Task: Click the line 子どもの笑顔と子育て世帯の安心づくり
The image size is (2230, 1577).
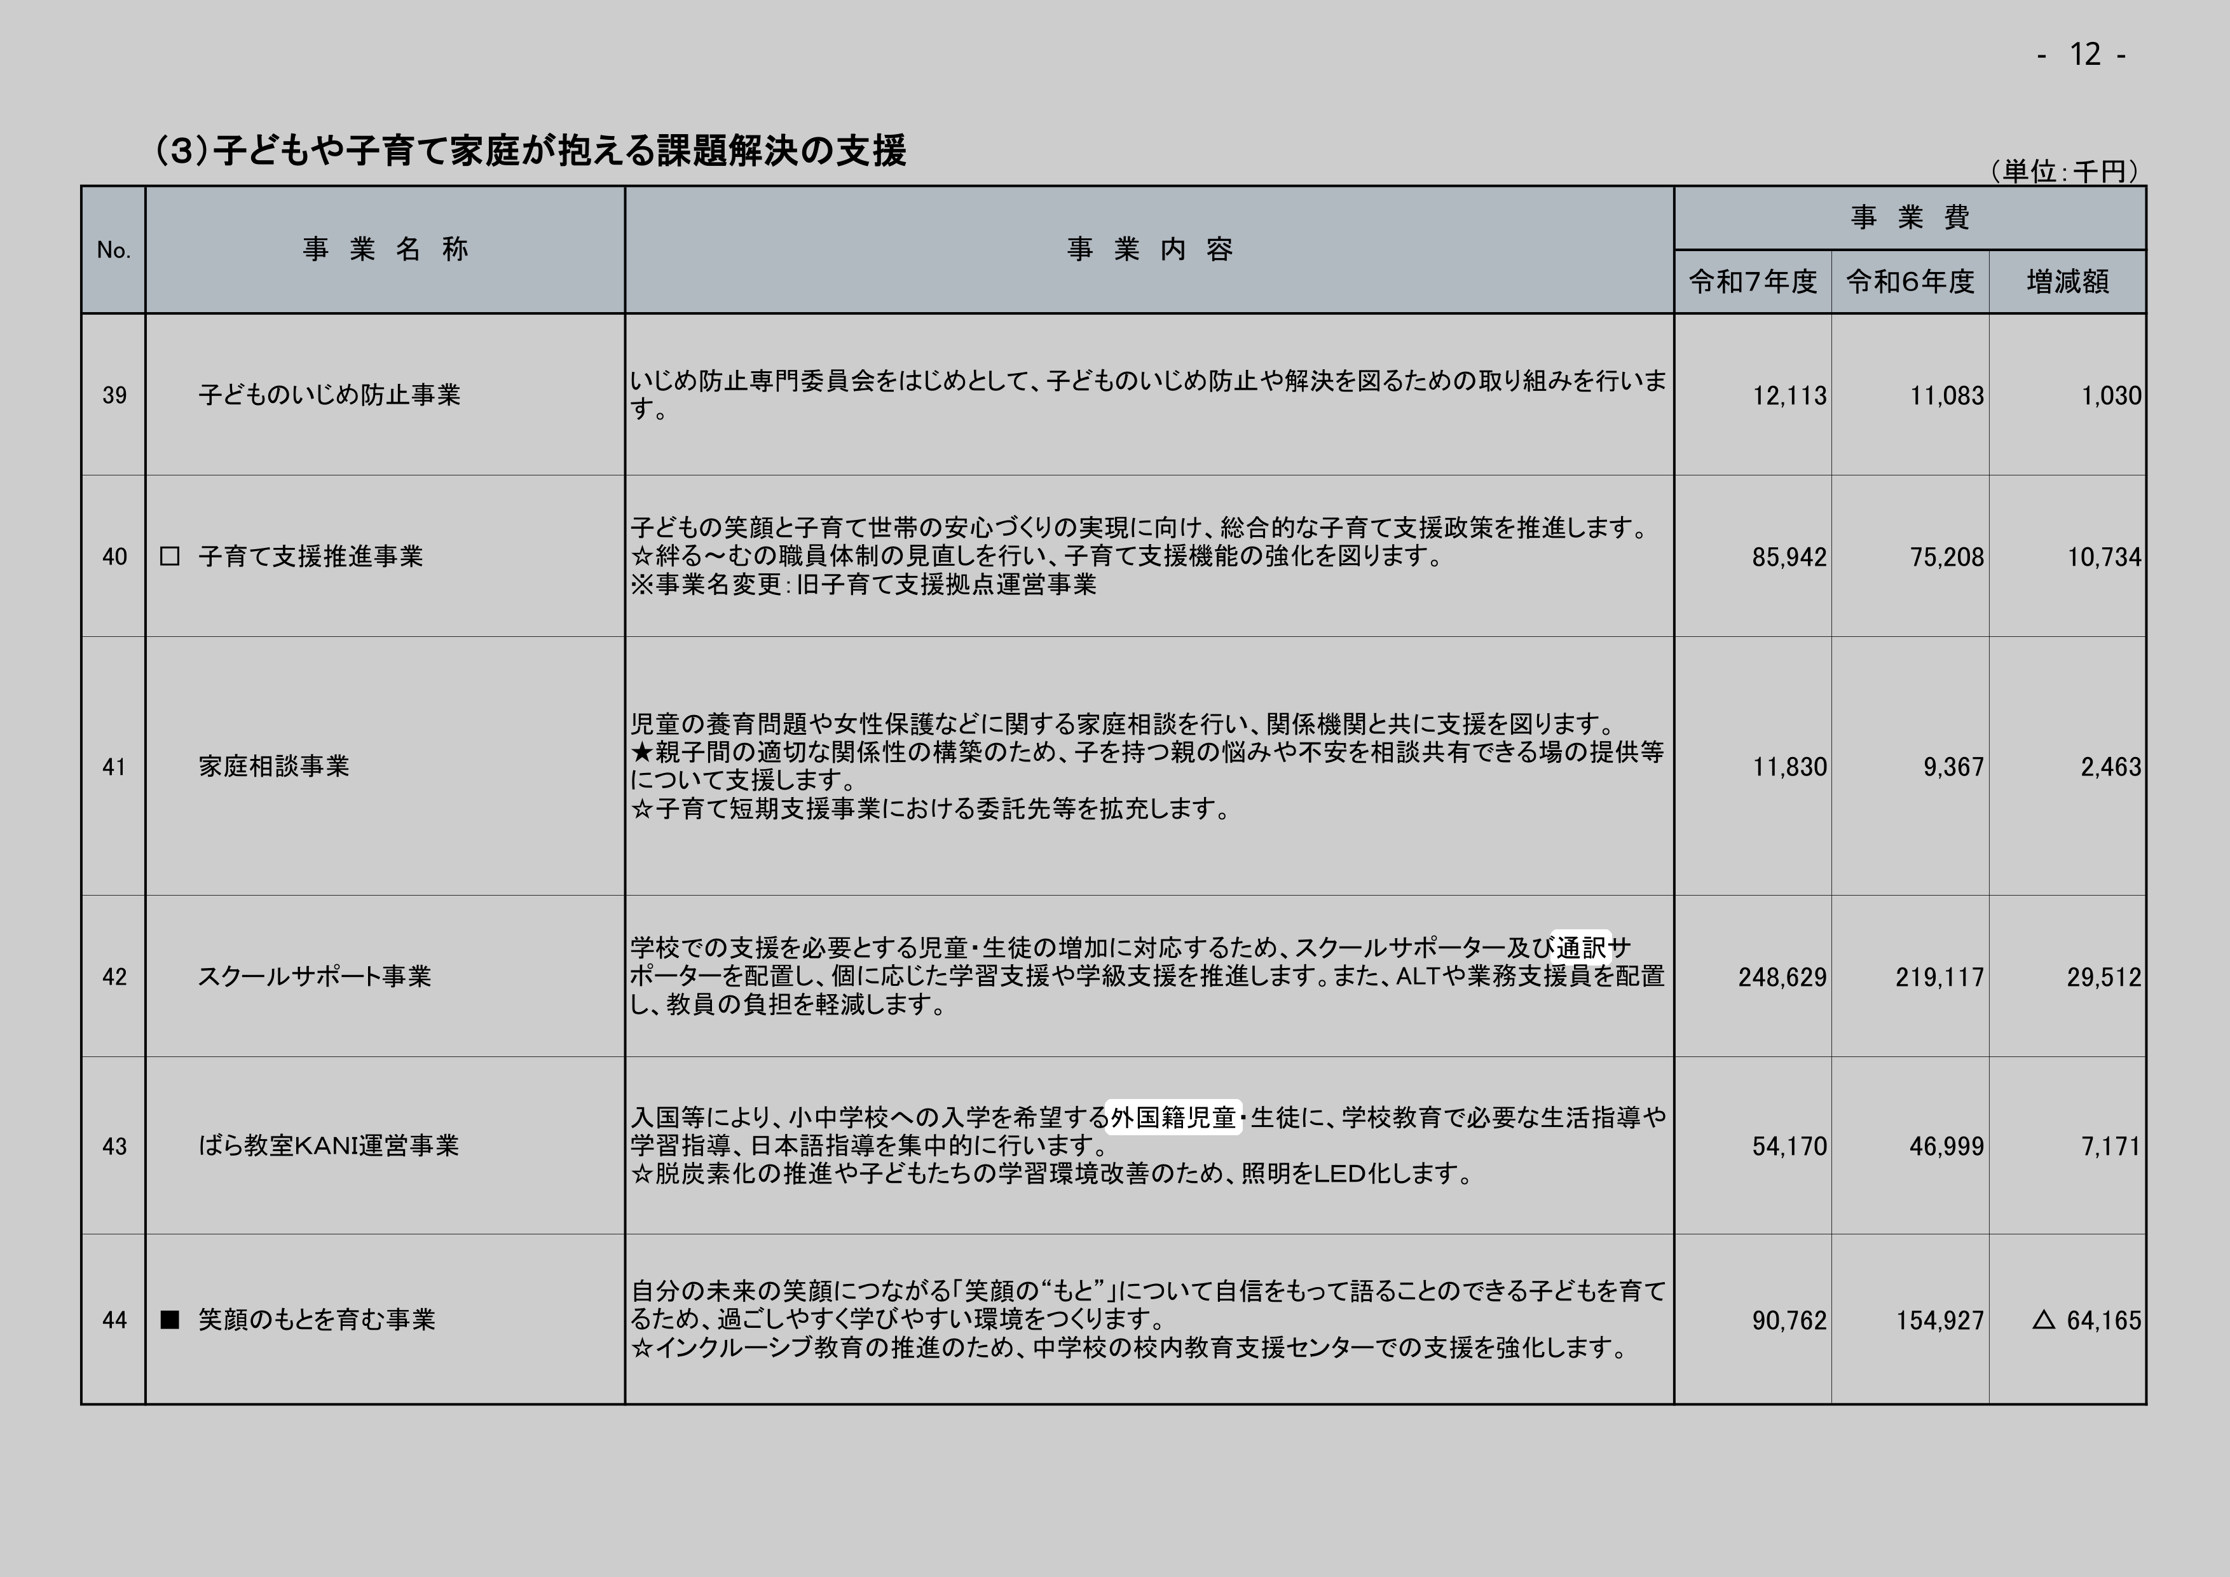Action: [1139, 528]
